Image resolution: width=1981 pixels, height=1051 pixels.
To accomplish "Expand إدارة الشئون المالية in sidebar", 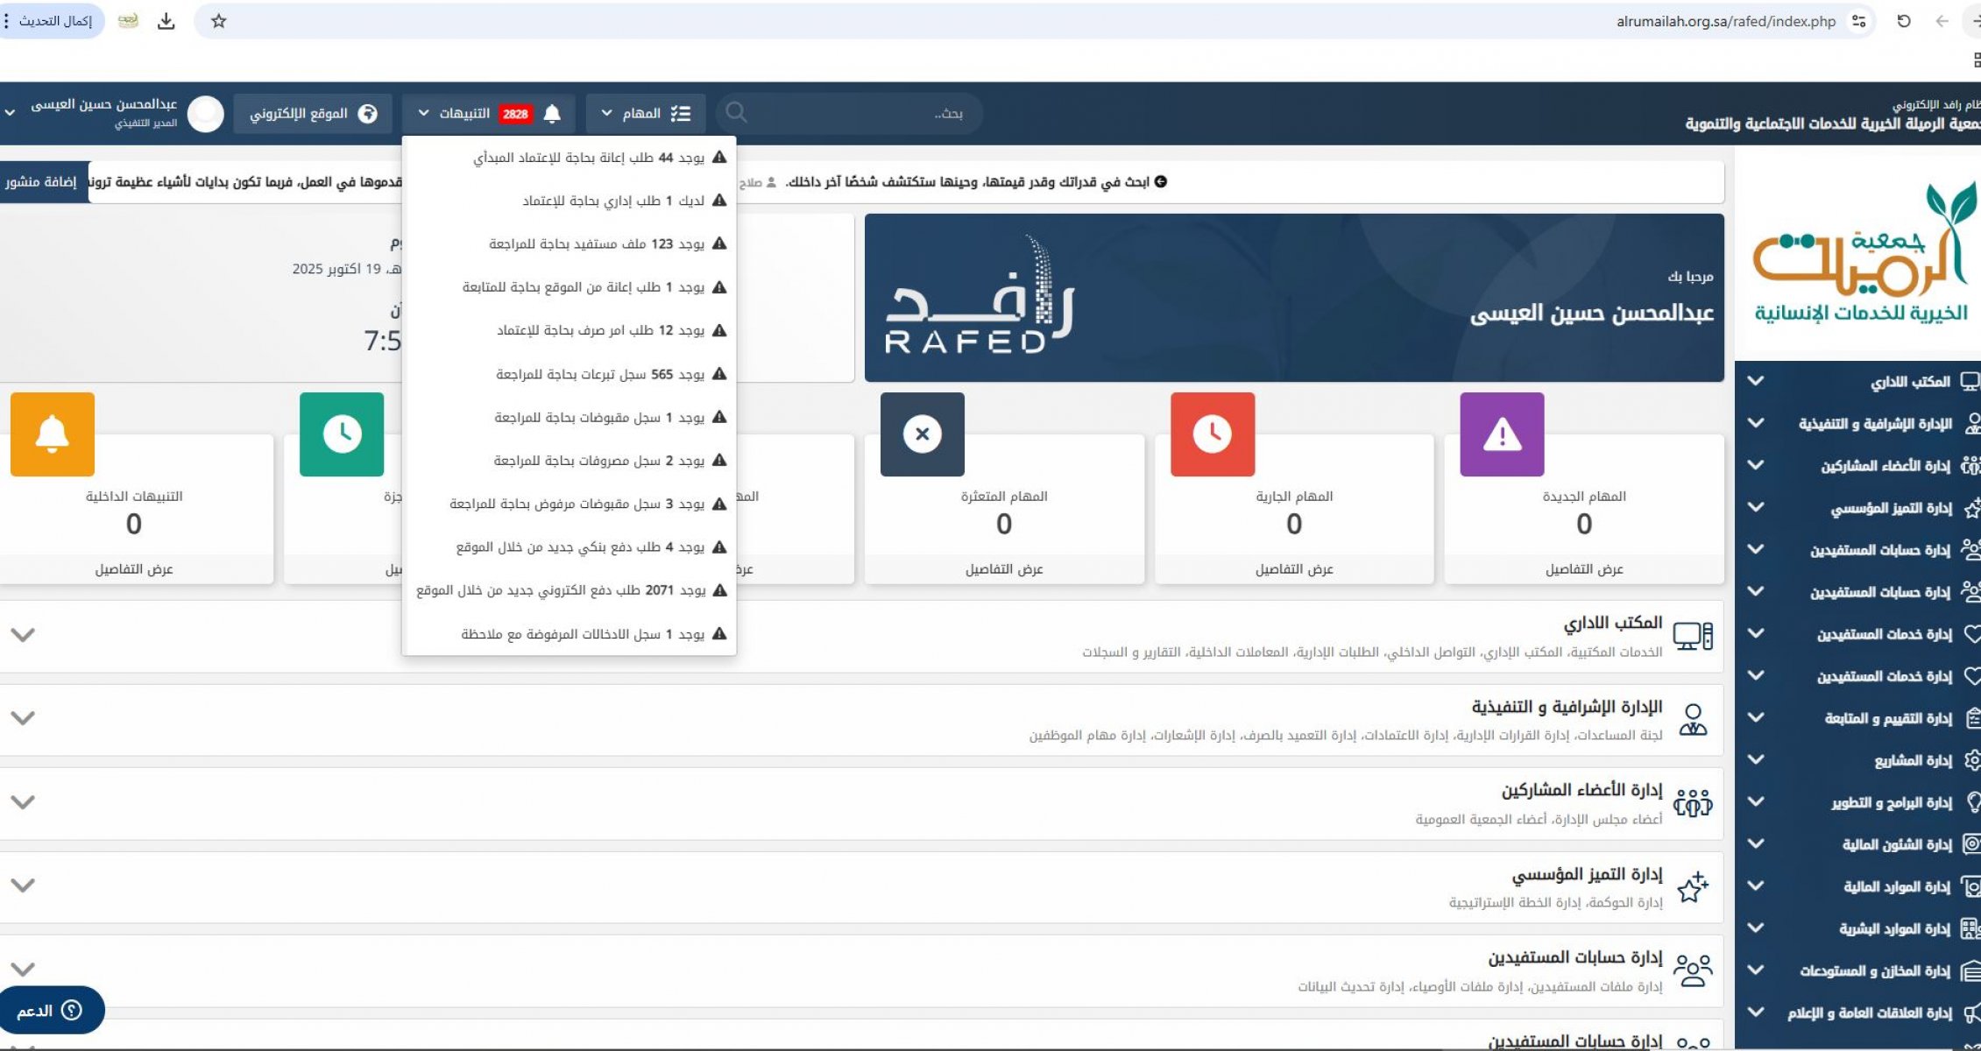I will tap(1896, 844).
